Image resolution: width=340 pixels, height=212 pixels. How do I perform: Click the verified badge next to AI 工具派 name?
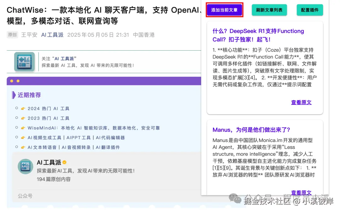pos(64,162)
